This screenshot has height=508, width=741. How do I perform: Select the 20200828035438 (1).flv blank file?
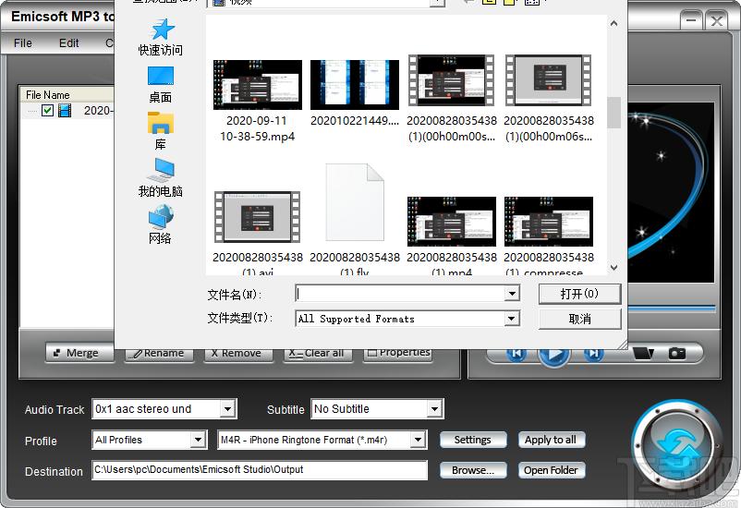pyautogui.click(x=355, y=219)
